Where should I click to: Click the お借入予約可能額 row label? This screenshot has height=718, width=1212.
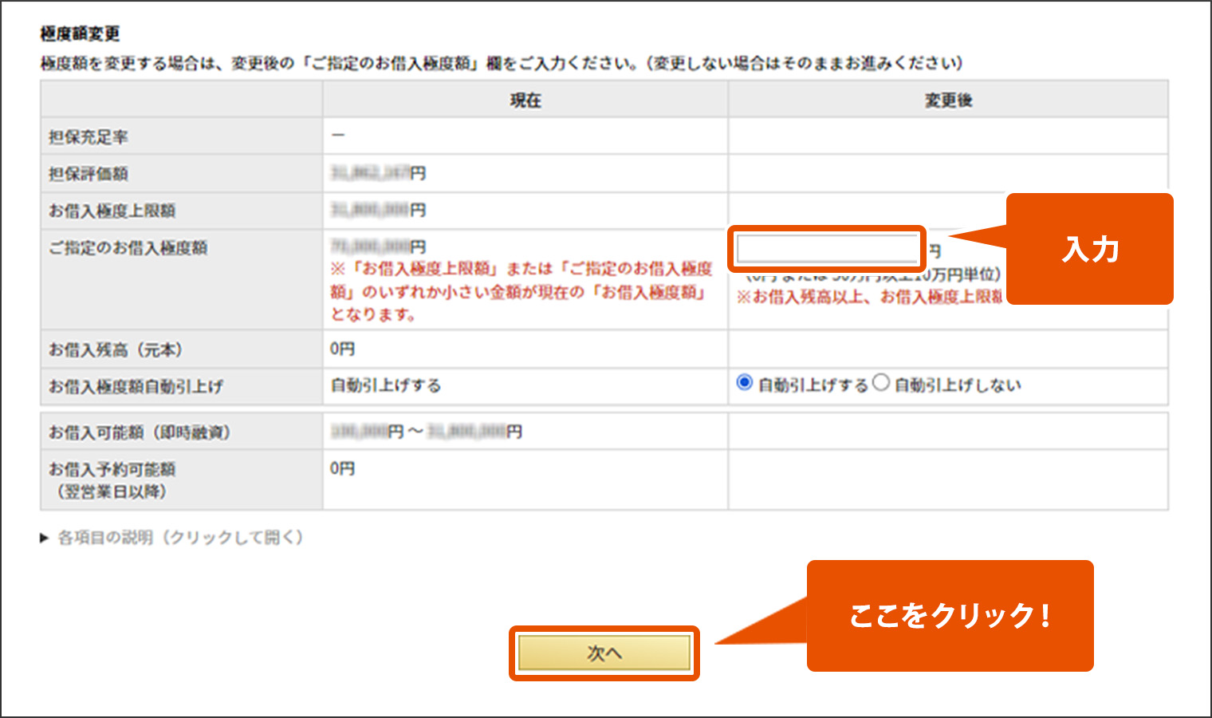click(112, 480)
